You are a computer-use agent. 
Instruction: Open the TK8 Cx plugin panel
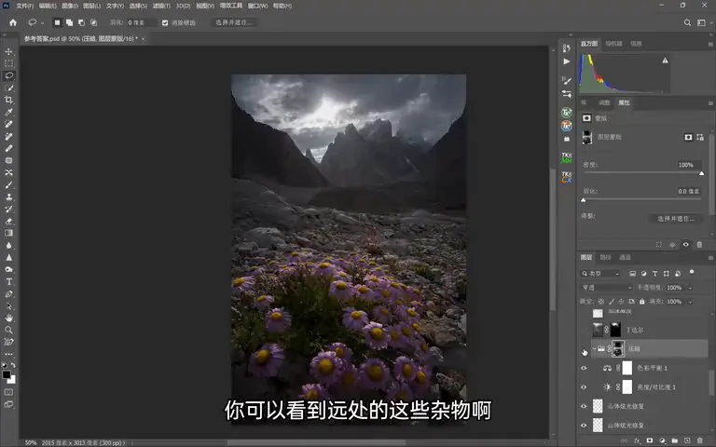tap(567, 177)
